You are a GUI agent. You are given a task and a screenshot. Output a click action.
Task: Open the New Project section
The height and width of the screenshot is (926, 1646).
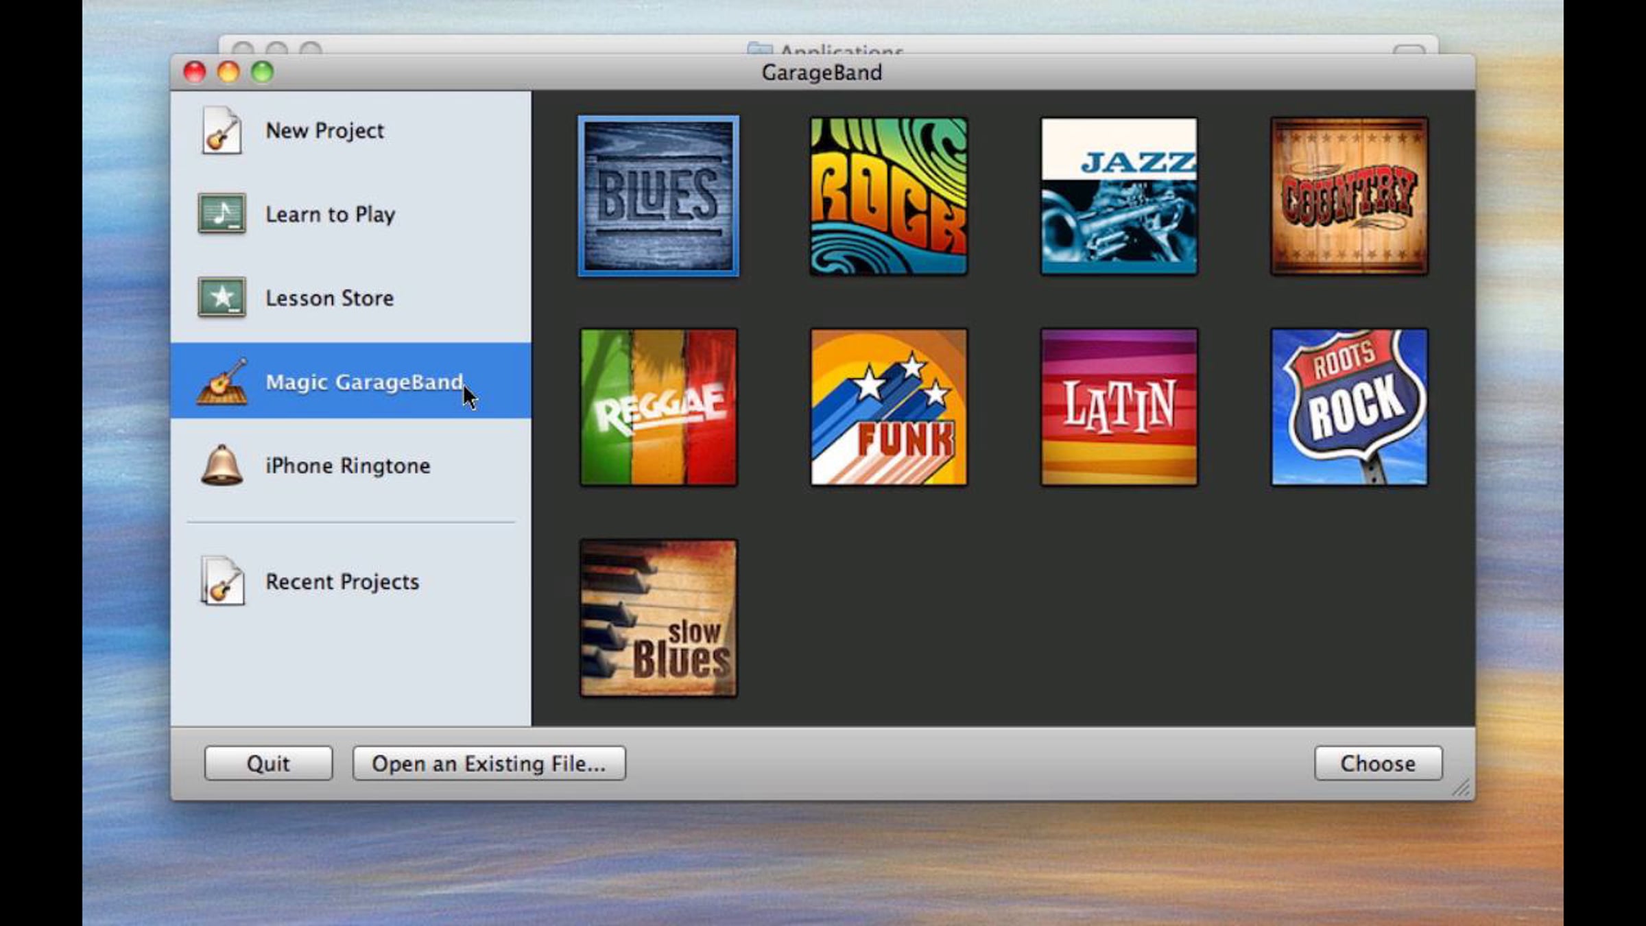click(x=324, y=130)
